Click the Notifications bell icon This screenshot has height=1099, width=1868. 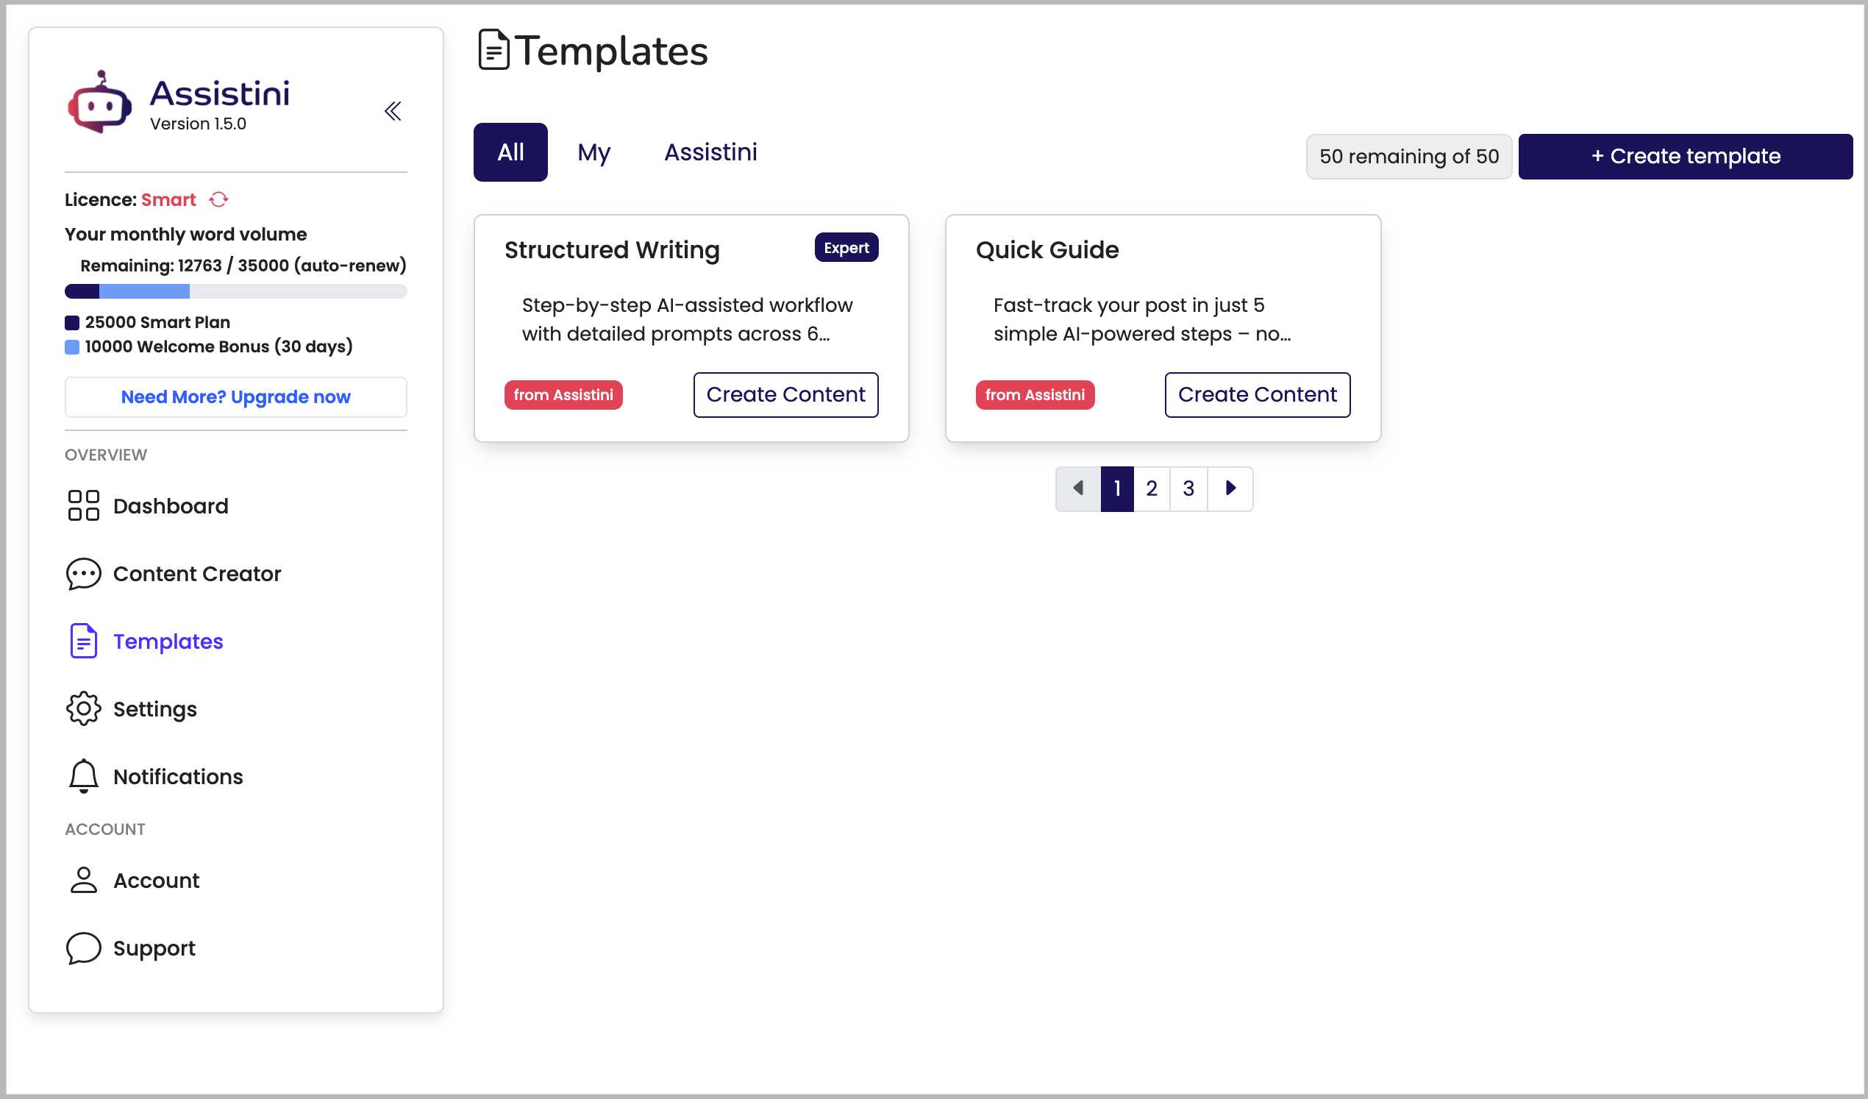tap(83, 776)
